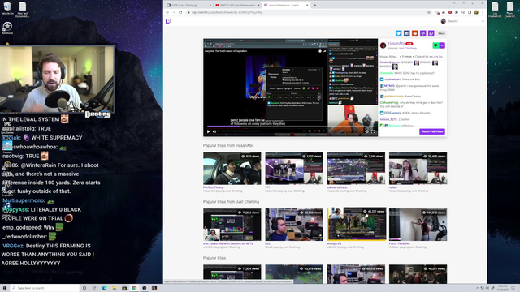Open the More share options button

[441, 33]
